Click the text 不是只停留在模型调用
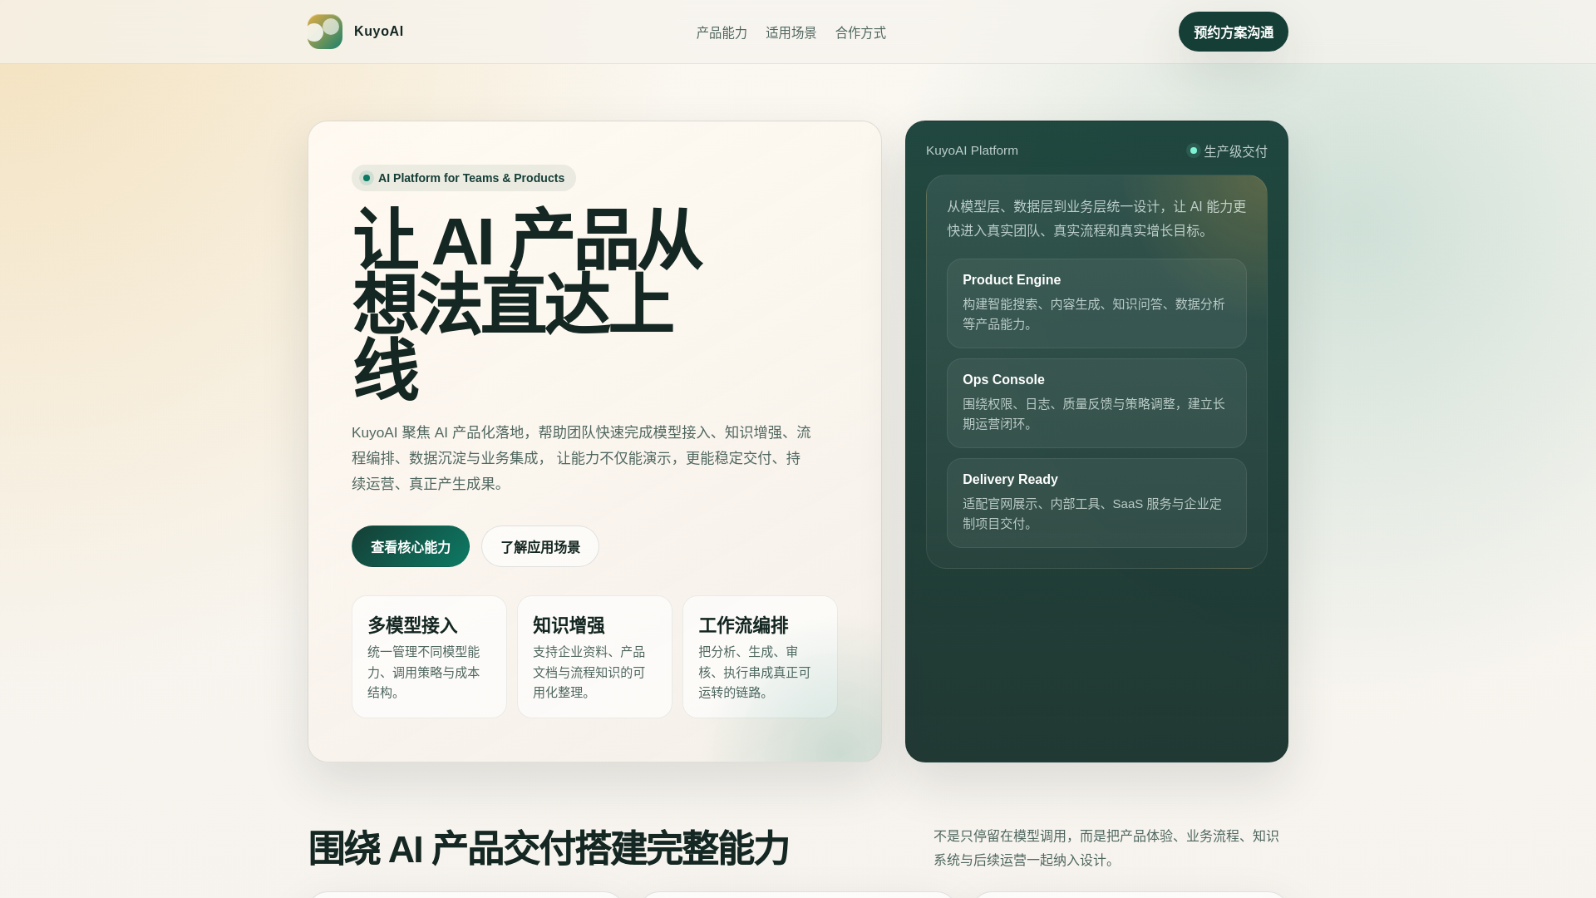 click(x=1106, y=848)
